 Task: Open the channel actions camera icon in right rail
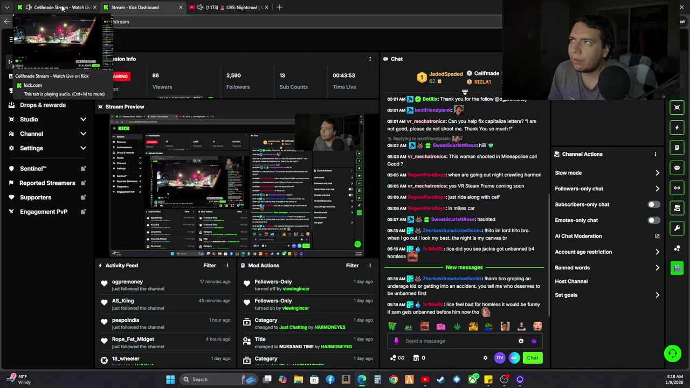point(677,208)
